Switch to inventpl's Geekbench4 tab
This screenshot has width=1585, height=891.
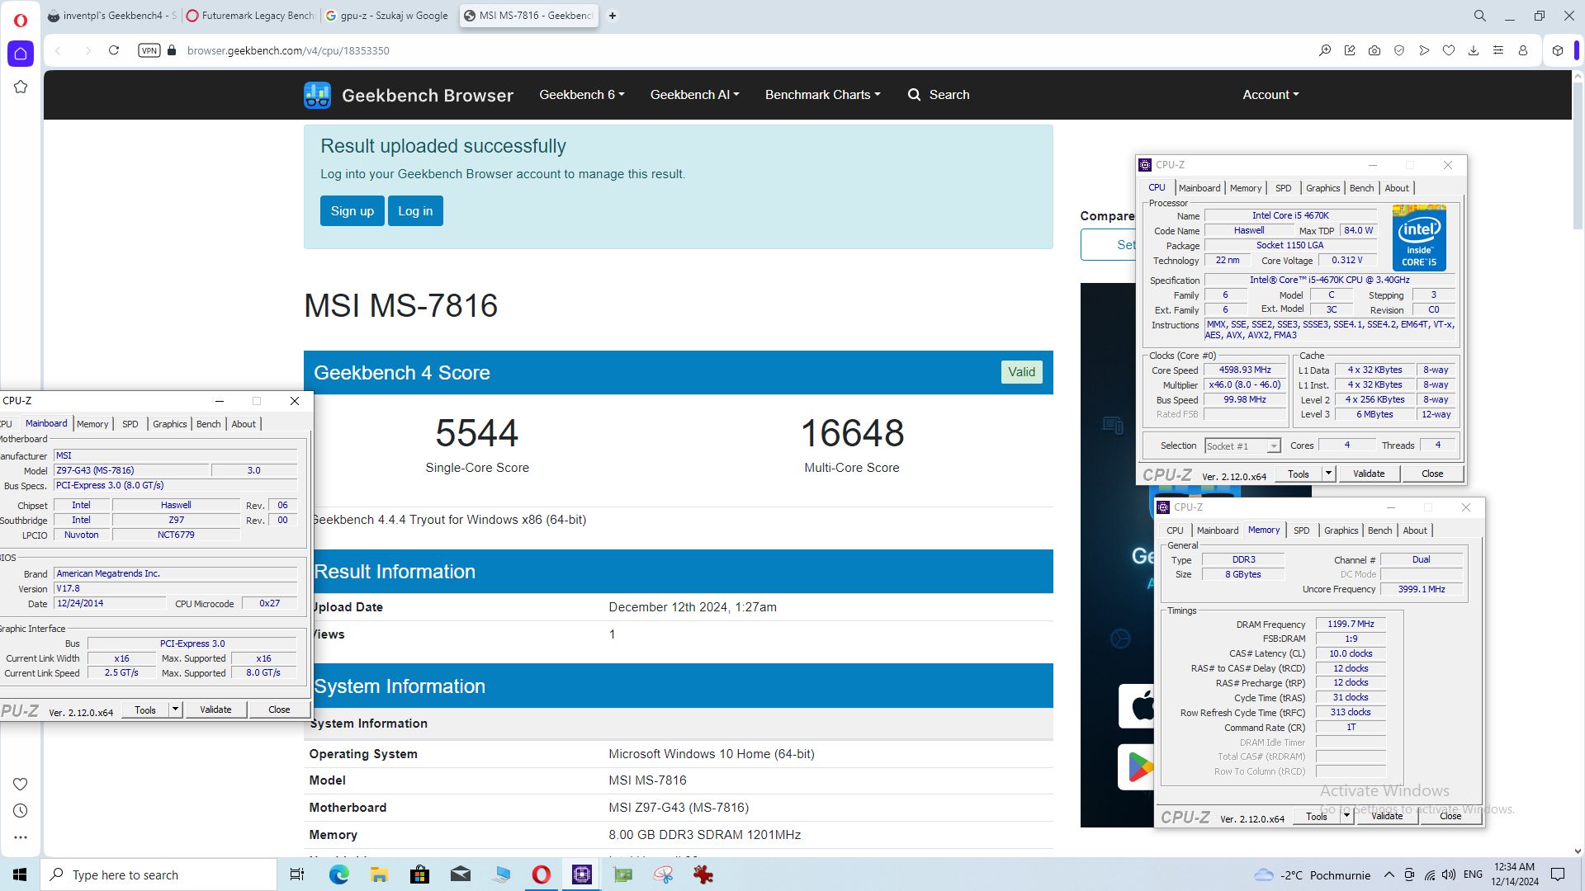point(112,16)
